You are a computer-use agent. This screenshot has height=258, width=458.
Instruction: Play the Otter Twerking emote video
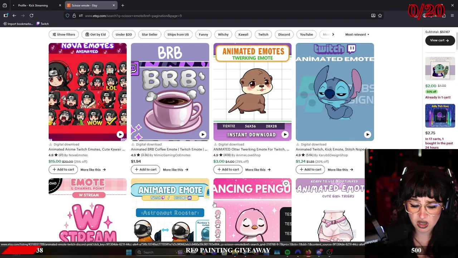pyautogui.click(x=285, y=134)
